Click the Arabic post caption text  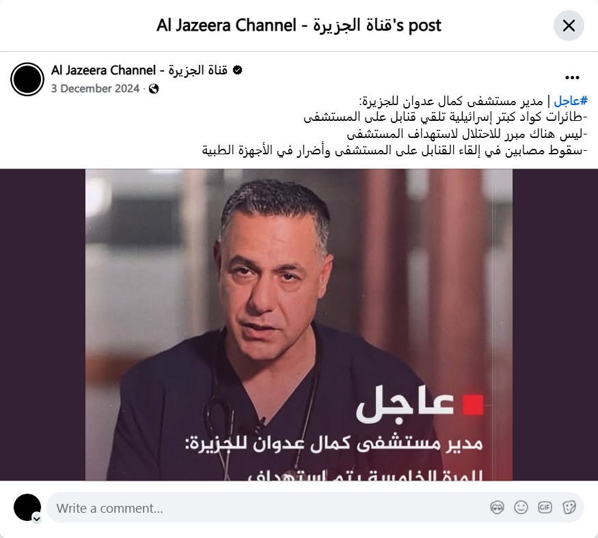[x=395, y=126]
